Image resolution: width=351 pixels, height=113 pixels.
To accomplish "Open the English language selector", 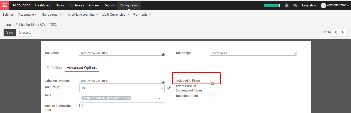I will click(309, 5).
